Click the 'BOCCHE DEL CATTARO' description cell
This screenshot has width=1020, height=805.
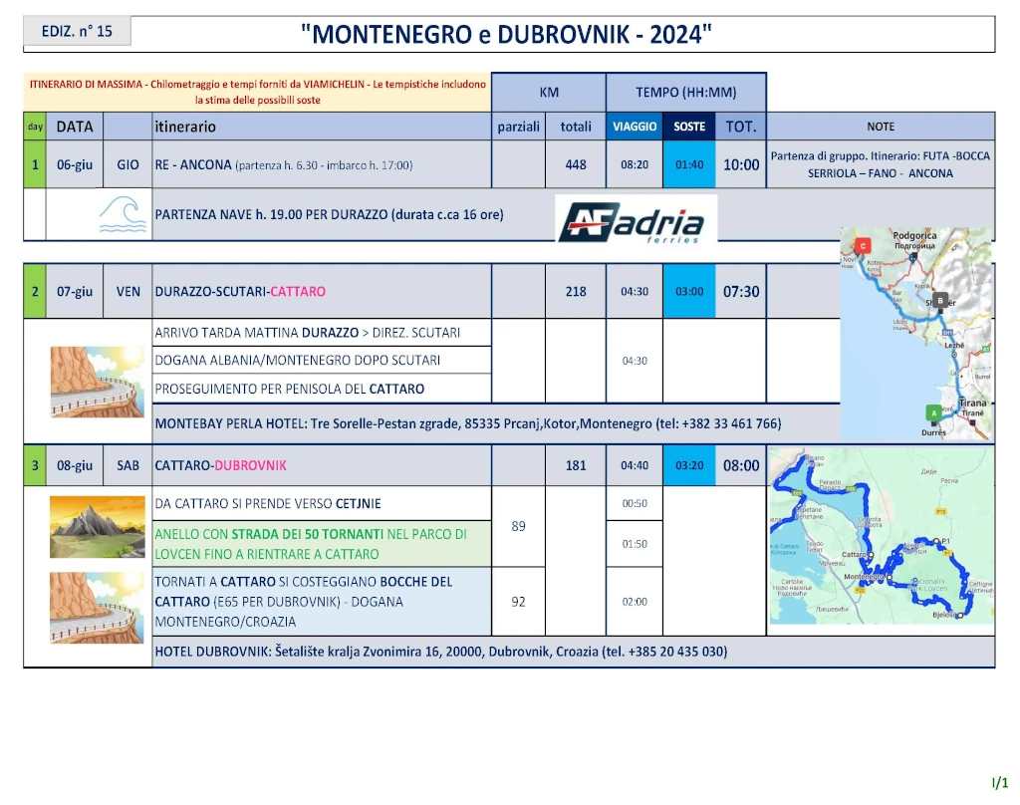point(322,602)
